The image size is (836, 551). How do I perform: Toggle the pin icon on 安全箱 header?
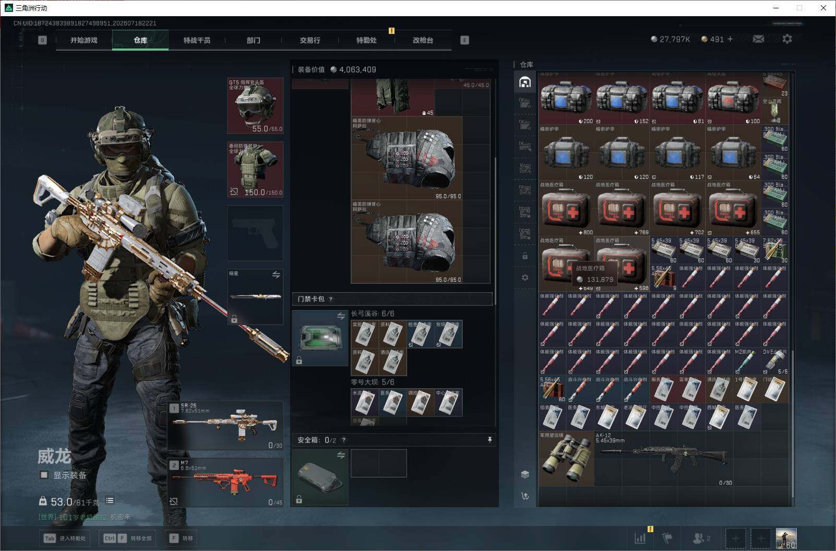point(489,440)
